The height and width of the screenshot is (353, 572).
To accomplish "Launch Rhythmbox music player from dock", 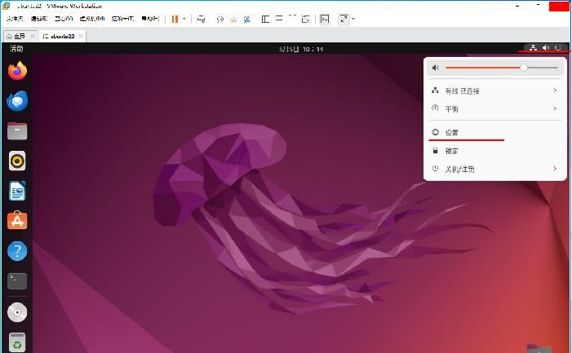I will (17, 161).
